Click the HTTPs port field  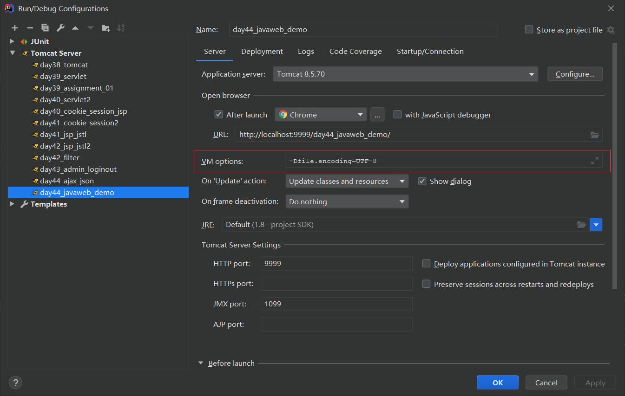pos(336,284)
